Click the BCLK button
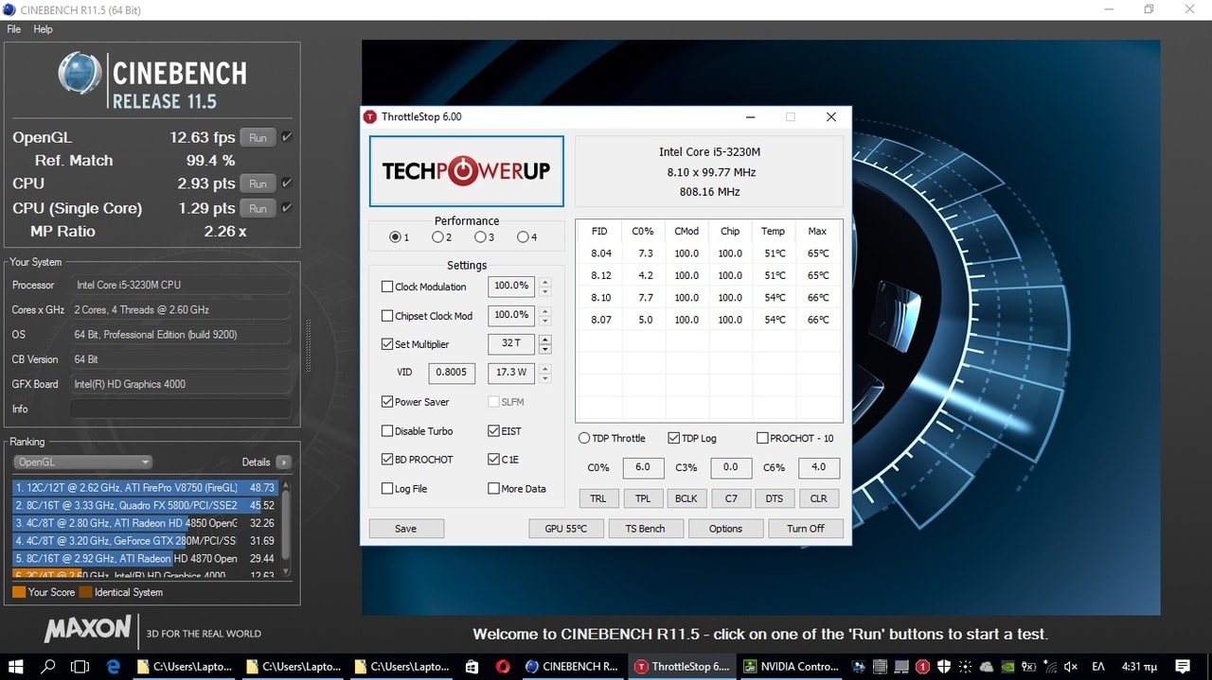Viewport: 1212px width, 680px height. (x=686, y=498)
